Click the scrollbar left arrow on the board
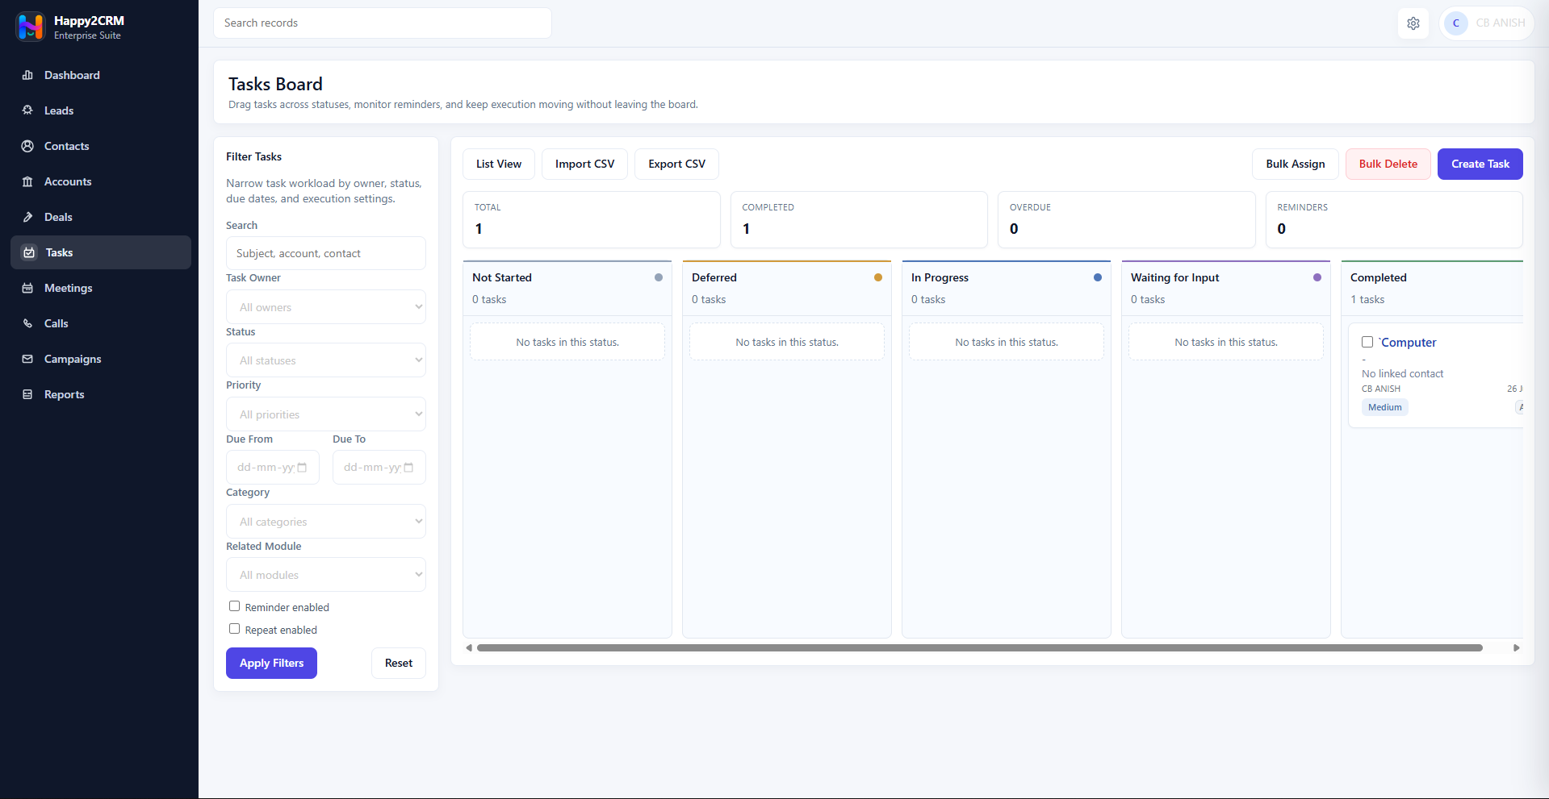The height and width of the screenshot is (799, 1549). click(469, 647)
